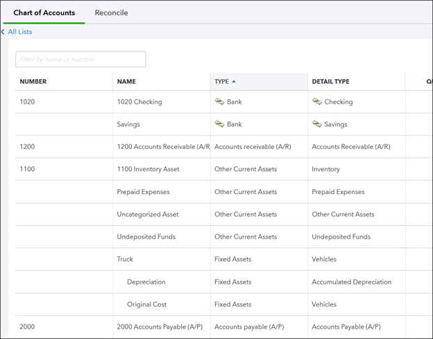
Task: Select the Chart of Accounts tab
Action: 44,12
